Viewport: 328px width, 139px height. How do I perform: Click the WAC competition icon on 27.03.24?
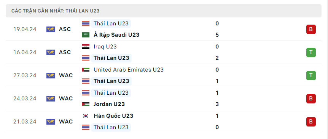coord(51,75)
